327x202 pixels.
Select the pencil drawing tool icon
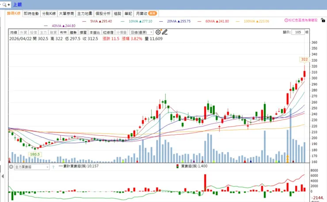pyautogui.click(x=165, y=32)
